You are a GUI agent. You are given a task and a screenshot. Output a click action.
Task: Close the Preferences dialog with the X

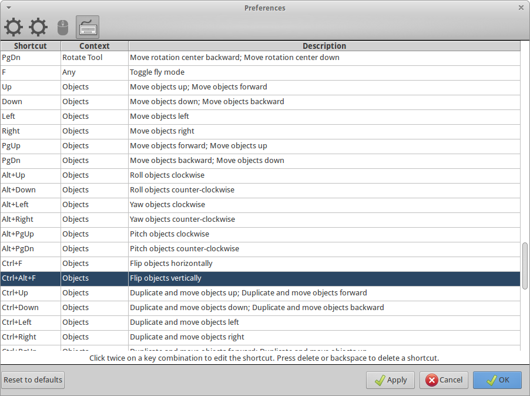tap(521, 8)
